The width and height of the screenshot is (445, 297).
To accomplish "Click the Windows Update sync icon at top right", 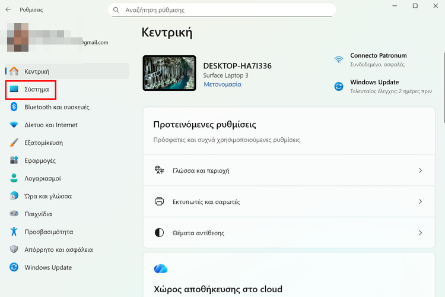I will pyautogui.click(x=339, y=87).
